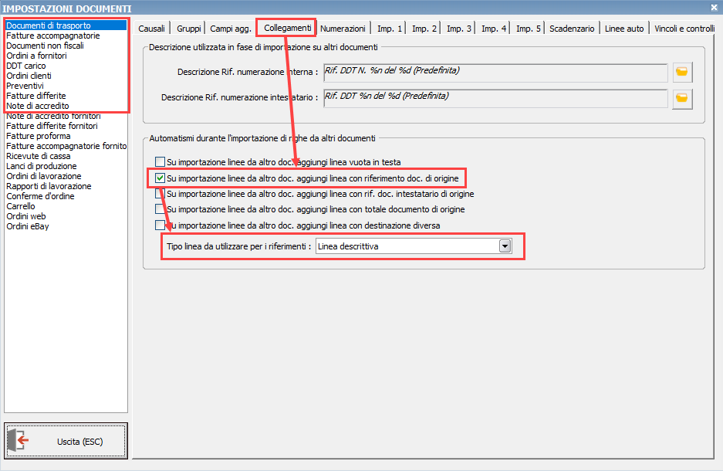
Task: Select Ordini di lavorazione in list
Action: (x=66, y=176)
